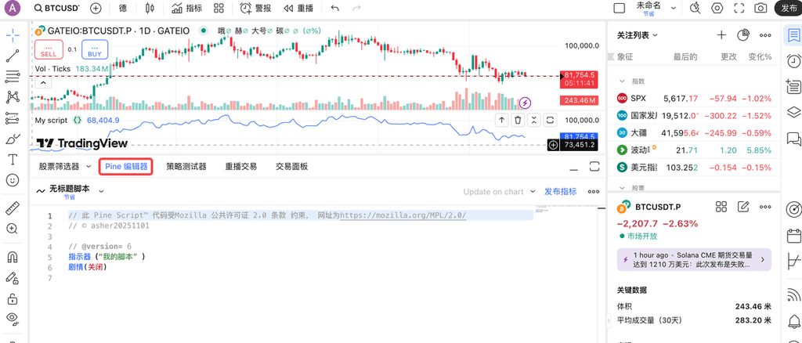Switch to the 策略测试器 tab
This screenshot has height=343, width=802.
pos(186,166)
